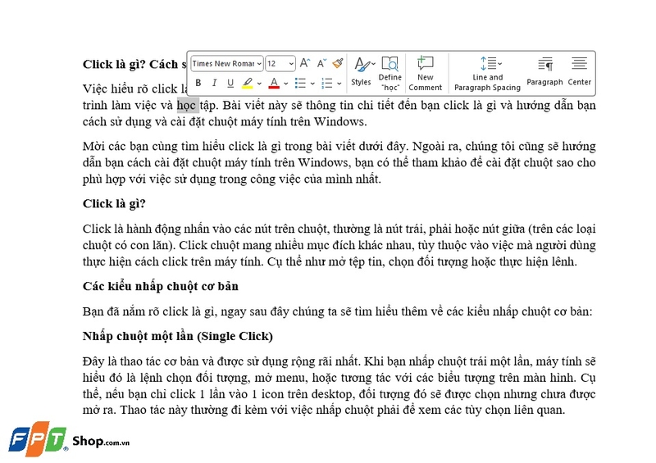
Task: Click the line starting "Bạn đã nắm rõ click"
Action: coord(337,311)
